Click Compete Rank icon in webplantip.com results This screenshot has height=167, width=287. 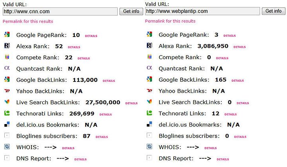coord(149,57)
